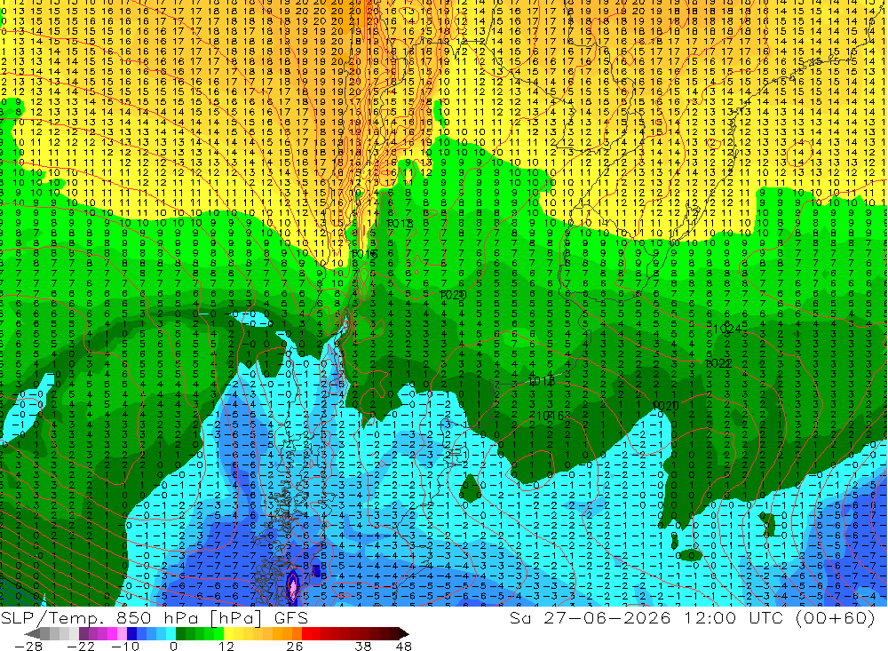Image resolution: width=888 pixels, height=651 pixels.
Task: Click the 12 legend value
Action: pos(226,647)
